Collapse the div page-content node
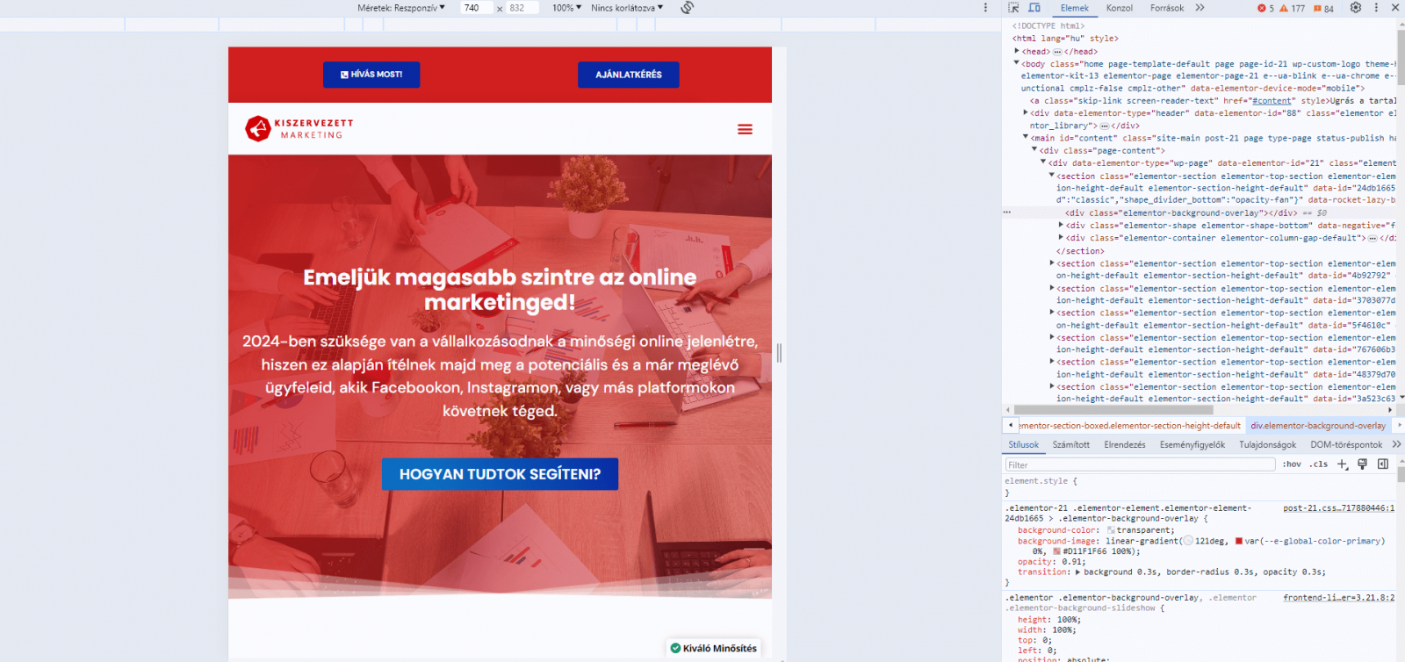 [1034, 149]
